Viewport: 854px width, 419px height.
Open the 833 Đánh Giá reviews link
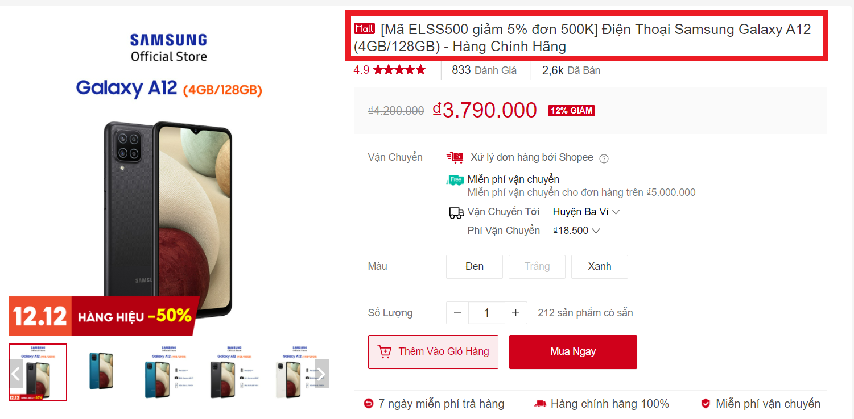[484, 70]
